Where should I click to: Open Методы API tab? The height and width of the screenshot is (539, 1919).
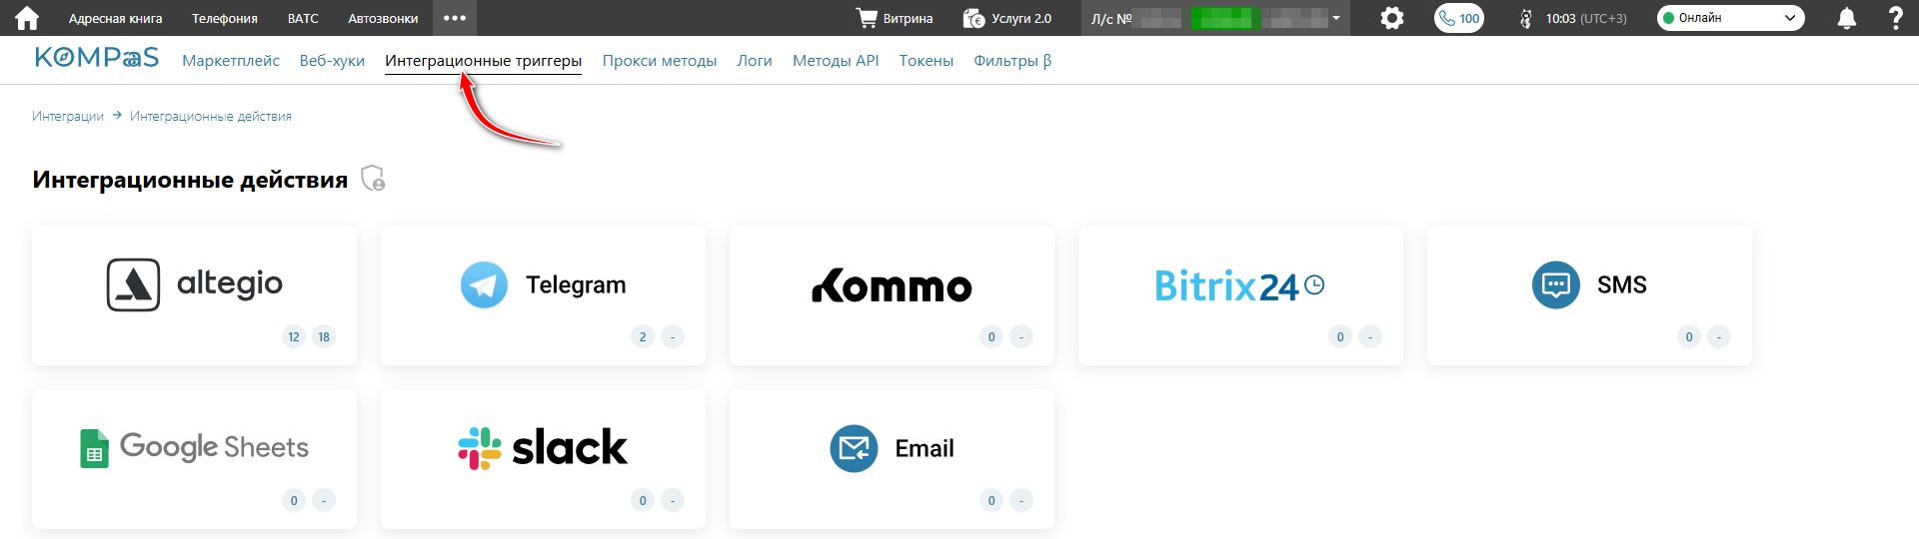pos(836,61)
